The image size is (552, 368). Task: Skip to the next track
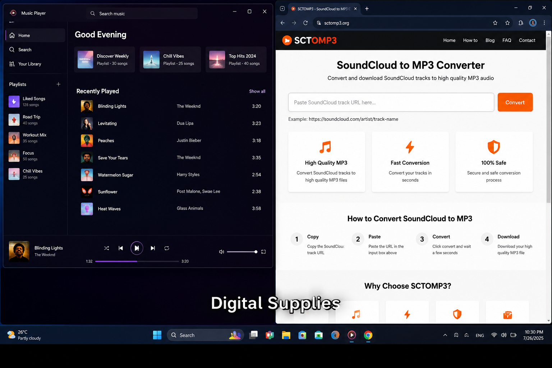(x=153, y=248)
